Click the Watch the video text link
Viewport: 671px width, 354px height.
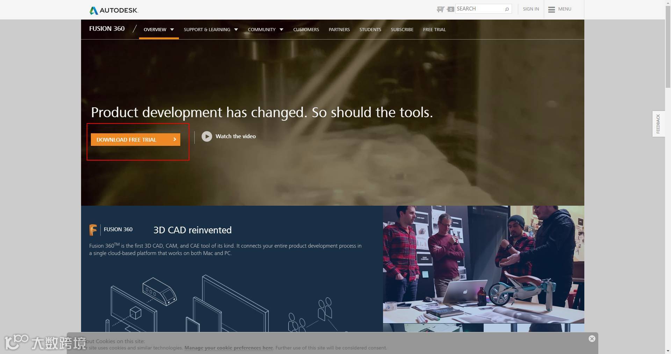(236, 136)
